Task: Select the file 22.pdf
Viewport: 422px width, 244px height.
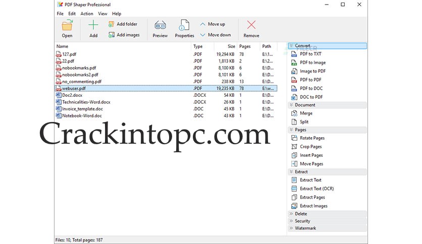Action: [x=68, y=61]
